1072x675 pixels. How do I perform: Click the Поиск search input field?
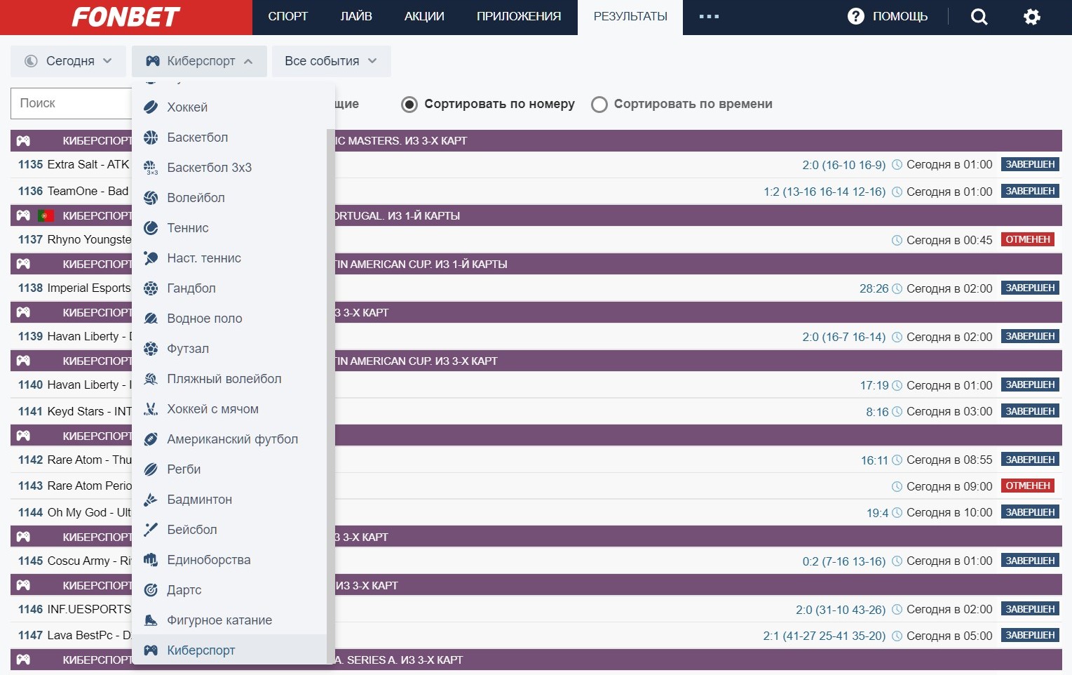pos(71,103)
